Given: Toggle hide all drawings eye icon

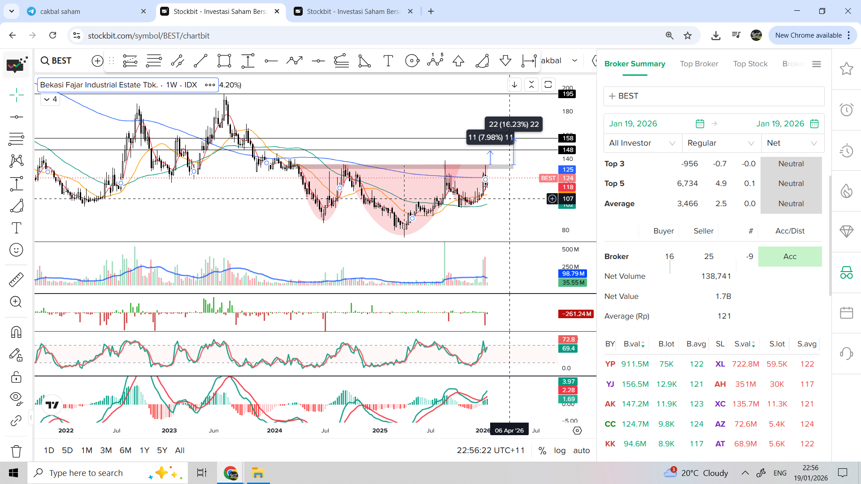Looking at the screenshot, I should click(16, 398).
